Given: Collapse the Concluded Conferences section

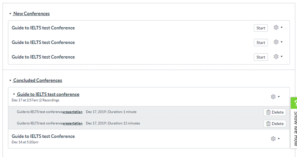Looking at the screenshot, I should [10, 81].
